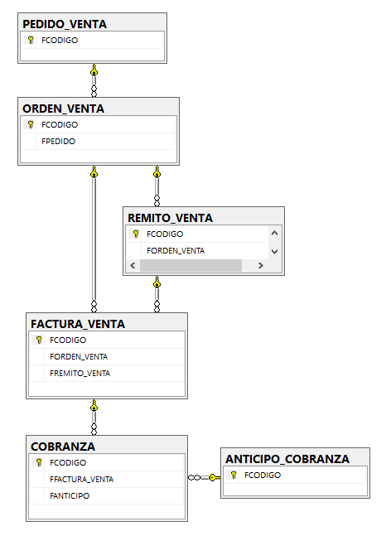The image size is (386, 536).
Task: Select FPEDIDO column in ORDEN_VENTA
Action: (x=99, y=141)
